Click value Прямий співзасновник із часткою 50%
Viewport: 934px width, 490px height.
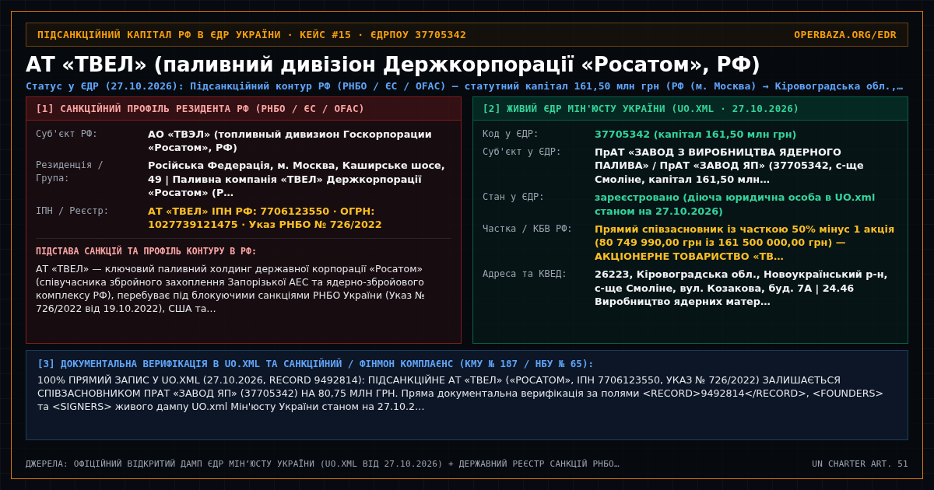pos(745,243)
